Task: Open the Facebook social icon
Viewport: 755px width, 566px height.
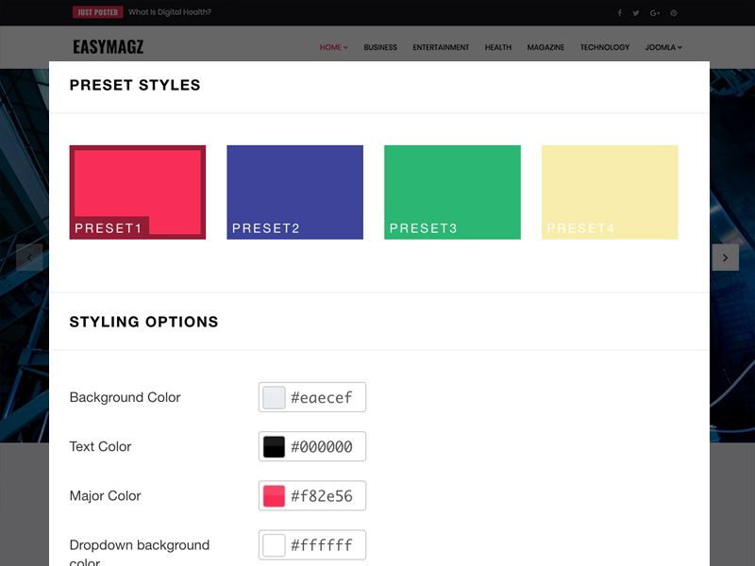Action: (620, 13)
